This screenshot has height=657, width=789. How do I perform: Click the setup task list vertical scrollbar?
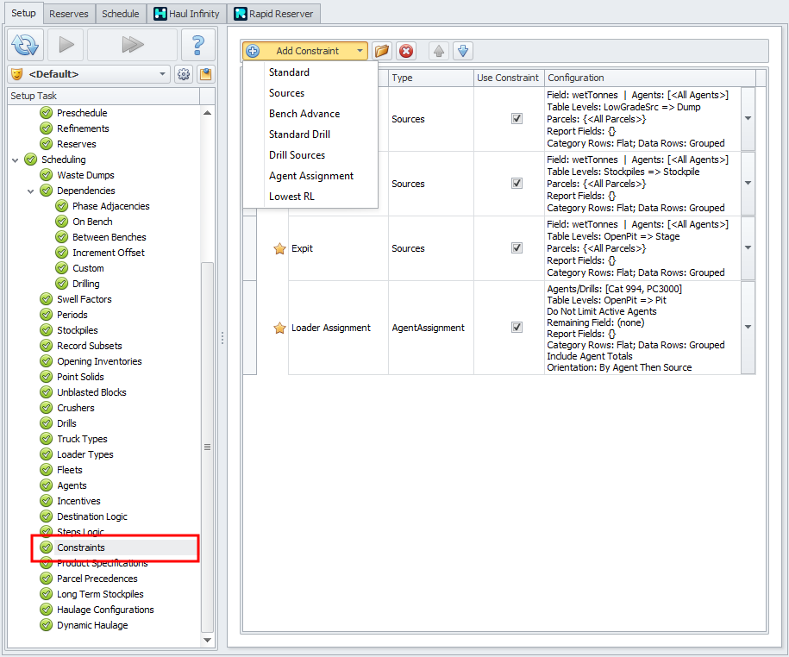tap(206, 447)
